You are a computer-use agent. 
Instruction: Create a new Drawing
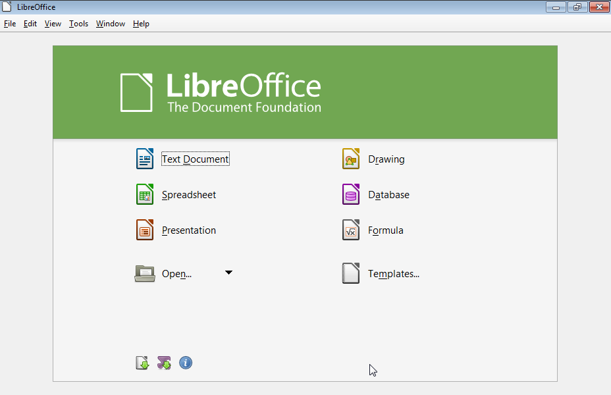[x=386, y=159]
